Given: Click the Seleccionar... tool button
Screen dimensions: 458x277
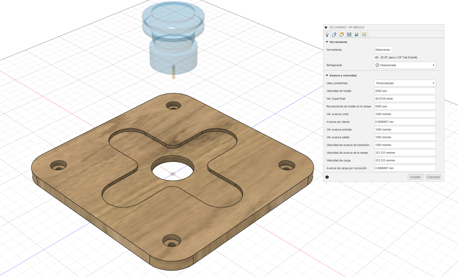Looking at the screenshot, I should click(x=384, y=50).
